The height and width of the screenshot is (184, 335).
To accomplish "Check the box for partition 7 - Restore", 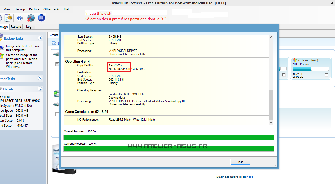I will point(326,75).
